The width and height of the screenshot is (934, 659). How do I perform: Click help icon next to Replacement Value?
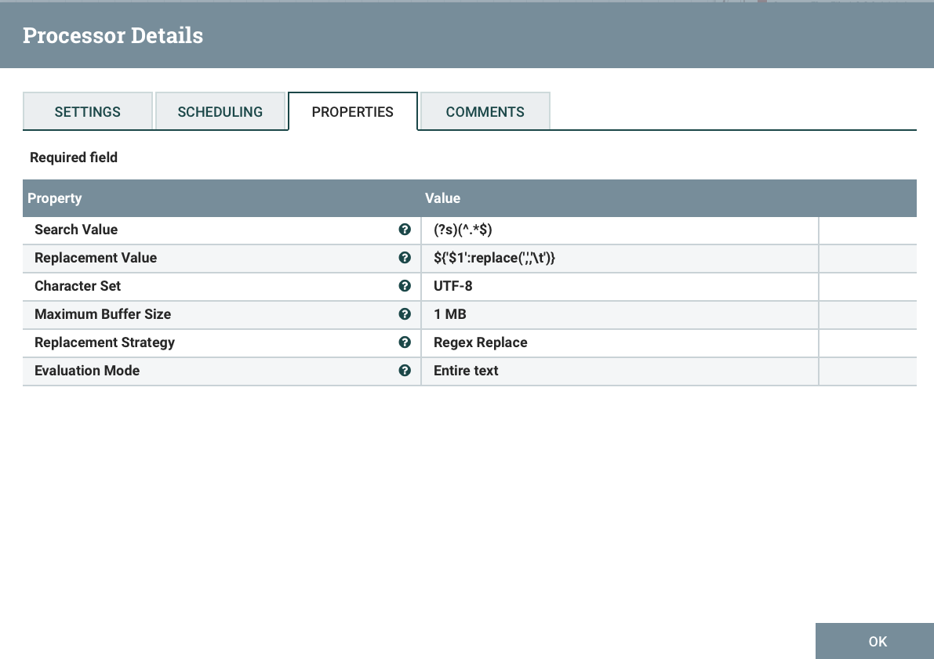(405, 258)
